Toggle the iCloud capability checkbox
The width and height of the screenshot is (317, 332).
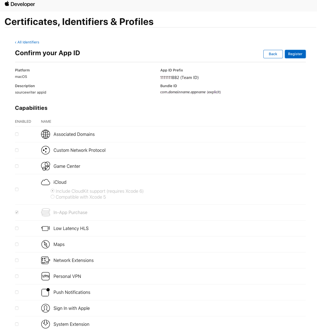(x=17, y=189)
